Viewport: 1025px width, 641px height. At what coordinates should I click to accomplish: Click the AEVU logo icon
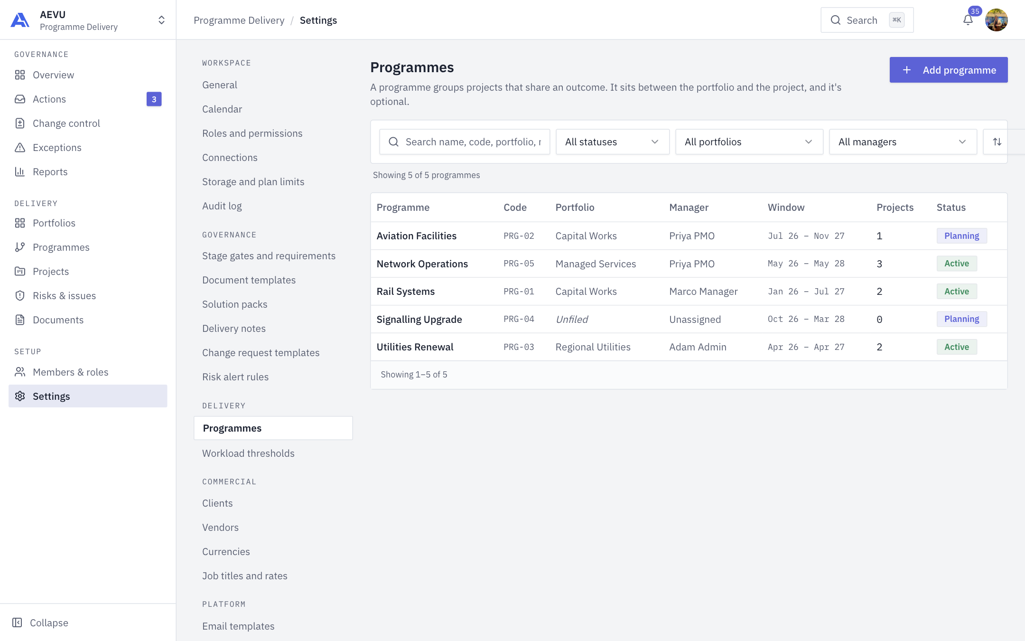pyautogui.click(x=20, y=20)
